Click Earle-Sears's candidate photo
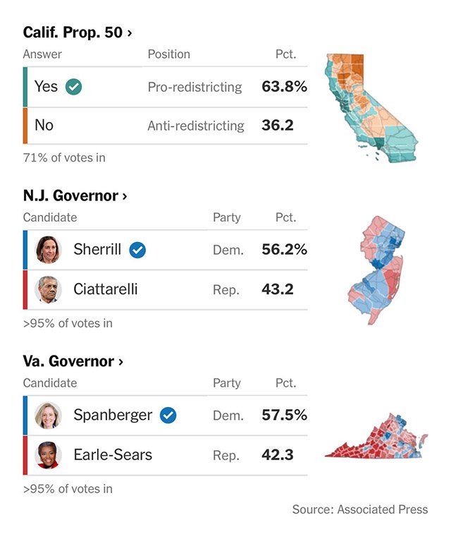Screen dimensions: 451x537 tap(48, 455)
